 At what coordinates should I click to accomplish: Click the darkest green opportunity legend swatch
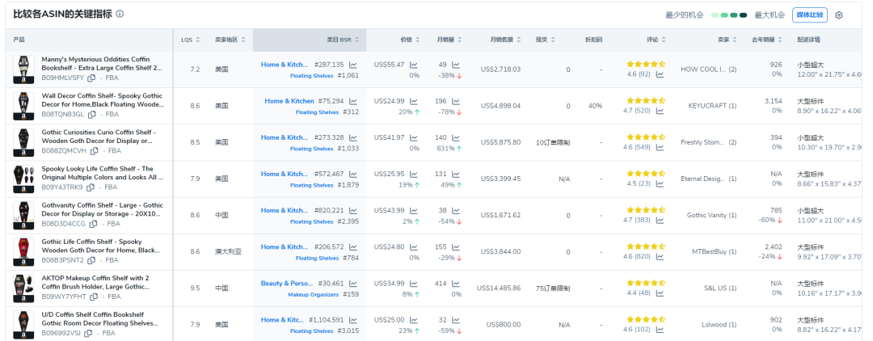(744, 15)
